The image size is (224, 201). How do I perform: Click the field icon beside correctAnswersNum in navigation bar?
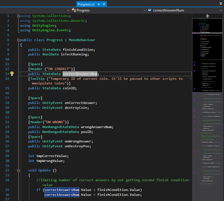[150, 10]
